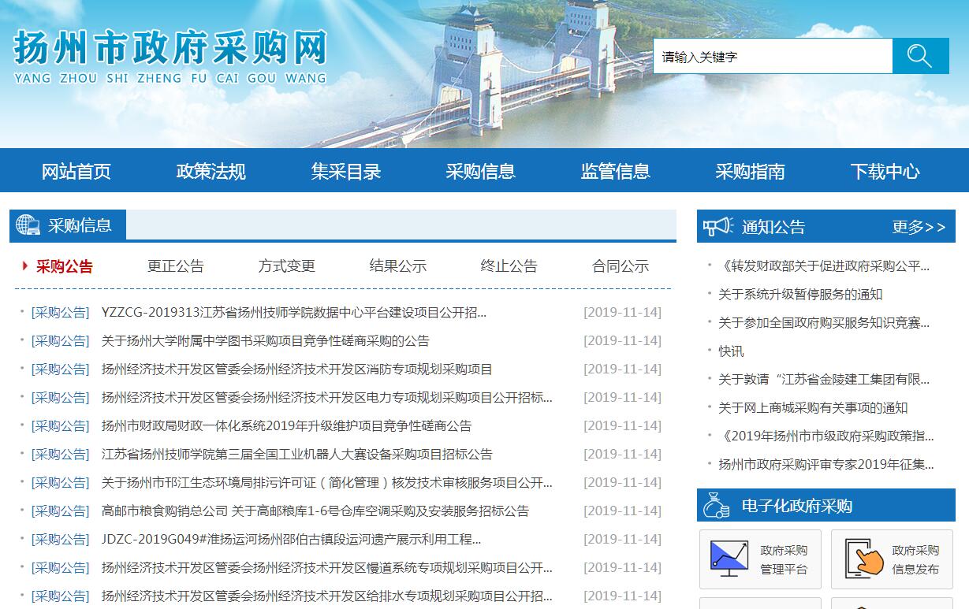969x609 pixels.
Task: Click the magnifying glass search button
Action: coord(919,56)
